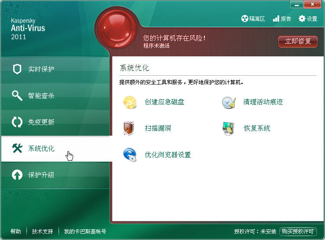Image resolution: width=325 pixels, height=240 pixels.
Task: Open 设置 settings gear icon
Action: pos(302,18)
